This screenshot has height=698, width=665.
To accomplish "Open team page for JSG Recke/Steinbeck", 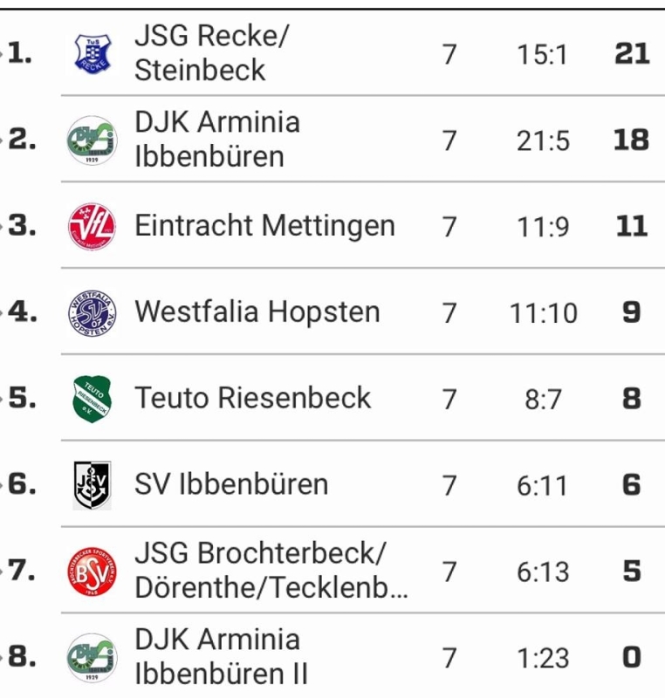I will (x=212, y=53).
